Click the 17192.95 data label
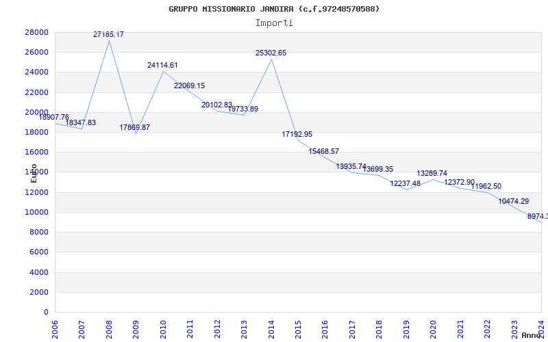Viewport: 548px width, 342px height. click(297, 134)
